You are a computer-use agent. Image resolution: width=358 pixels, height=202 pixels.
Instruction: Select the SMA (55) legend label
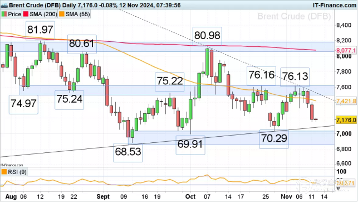coord(77,14)
